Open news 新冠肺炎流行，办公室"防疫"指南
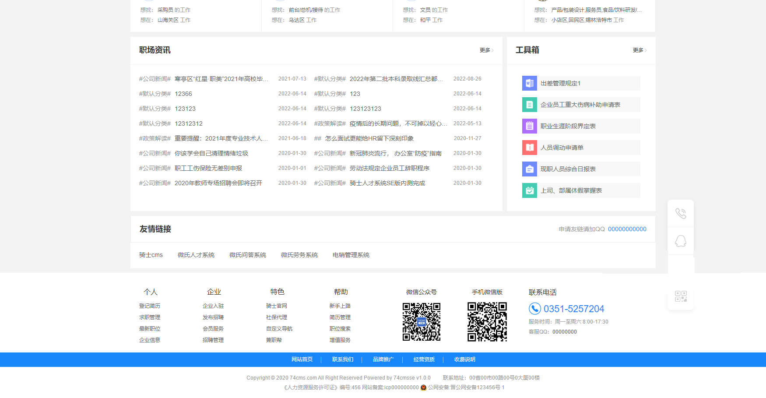The width and height of the screenshot is (766, 398). click(396, 153)
